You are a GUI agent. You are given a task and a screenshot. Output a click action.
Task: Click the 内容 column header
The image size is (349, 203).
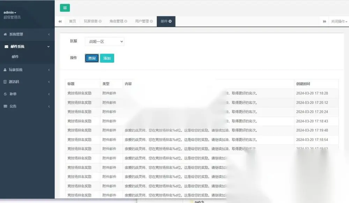[x=128, y=84]
